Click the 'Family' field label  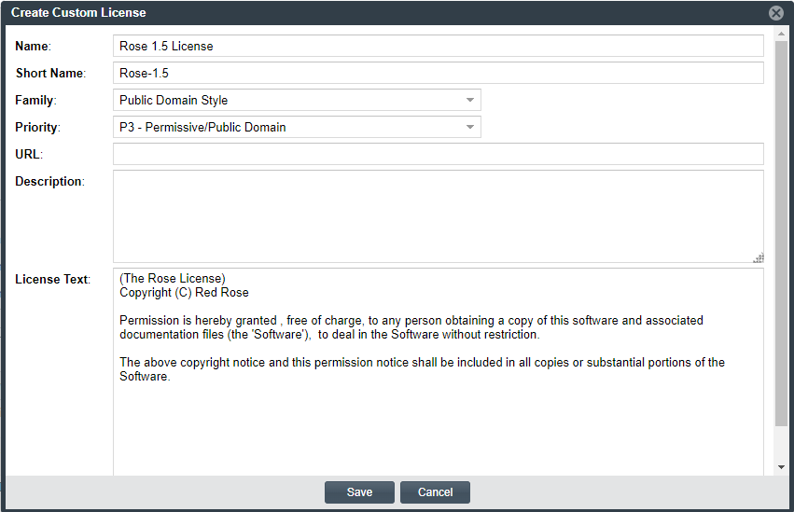pos(35,100)
